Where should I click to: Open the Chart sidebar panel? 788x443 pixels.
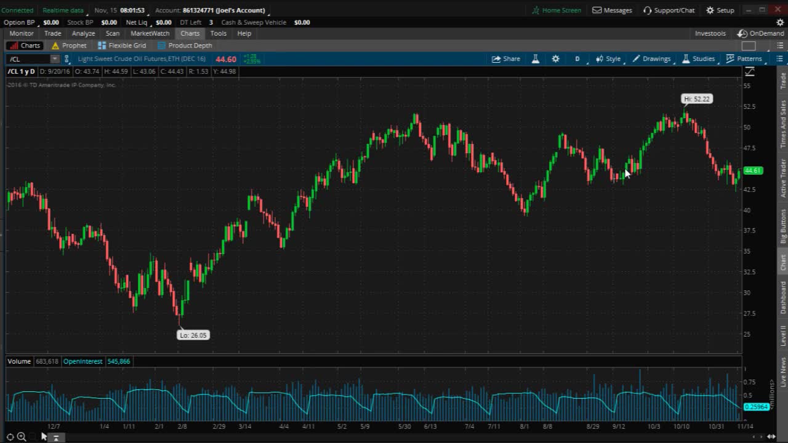(x=783, y=262)
